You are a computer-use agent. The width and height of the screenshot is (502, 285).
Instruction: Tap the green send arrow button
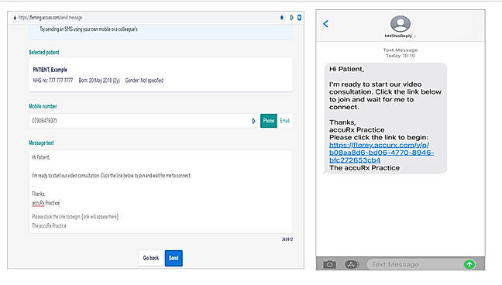(469, 265)
